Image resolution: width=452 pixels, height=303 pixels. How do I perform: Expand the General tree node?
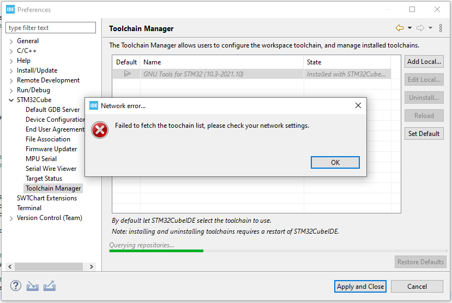(11, 41)
